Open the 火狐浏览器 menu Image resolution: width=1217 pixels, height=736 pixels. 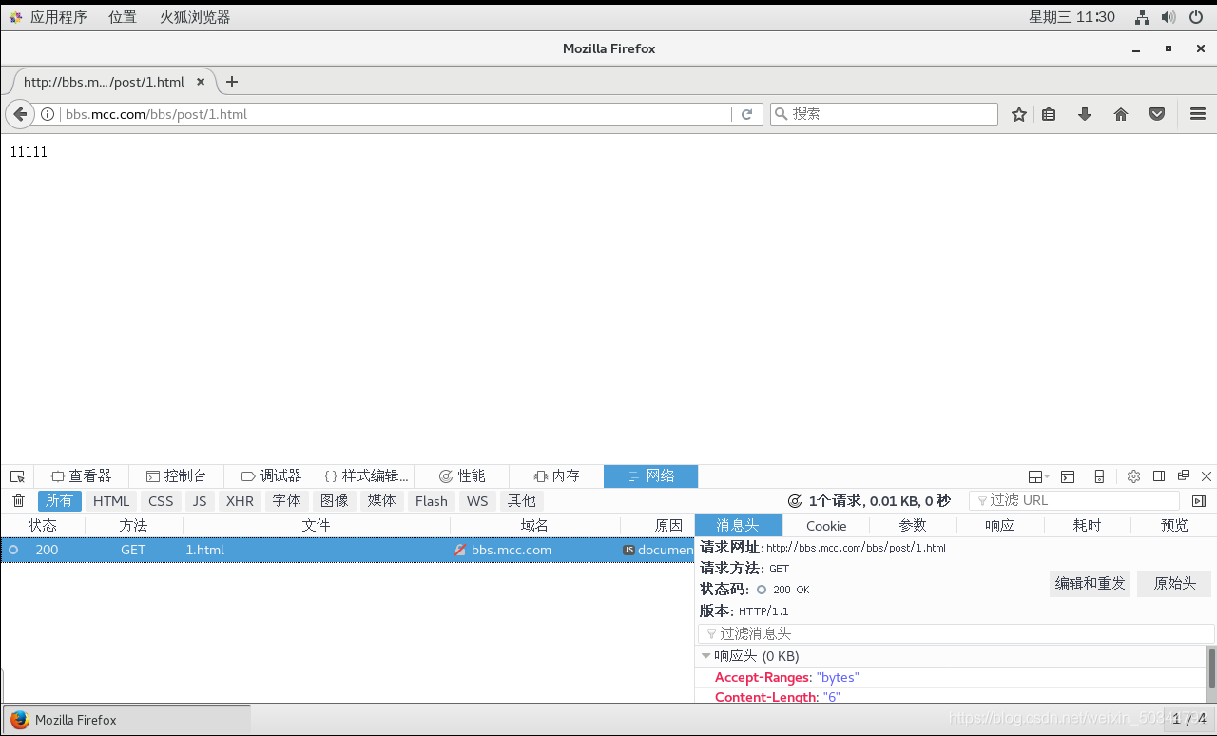point(195,17)
